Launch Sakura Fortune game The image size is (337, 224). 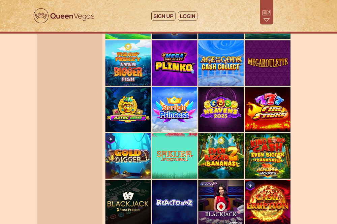coord(175,156)
